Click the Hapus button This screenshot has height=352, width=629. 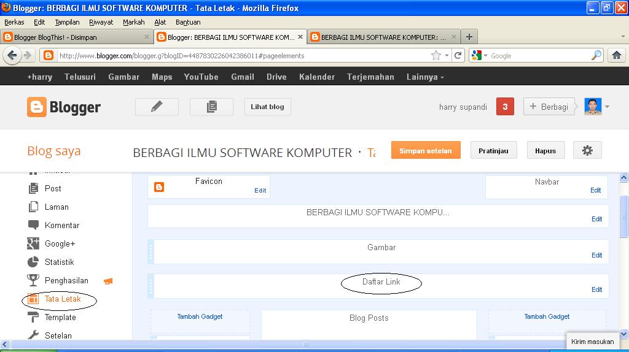(545, 151)
